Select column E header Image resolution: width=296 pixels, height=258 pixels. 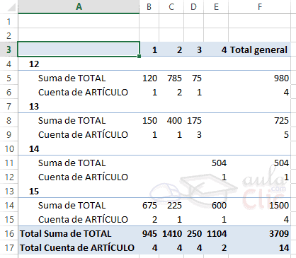[x=216, y=6]
